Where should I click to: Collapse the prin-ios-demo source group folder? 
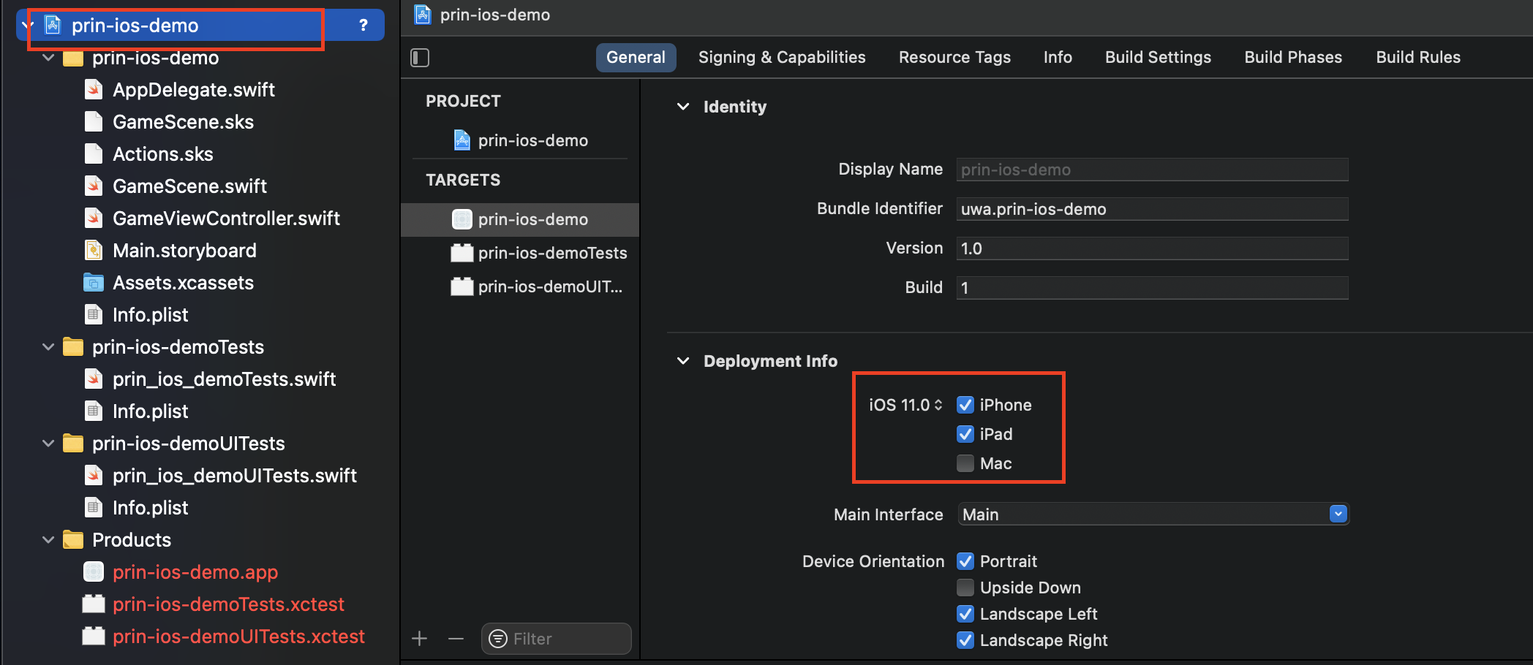tap(48, 57)
